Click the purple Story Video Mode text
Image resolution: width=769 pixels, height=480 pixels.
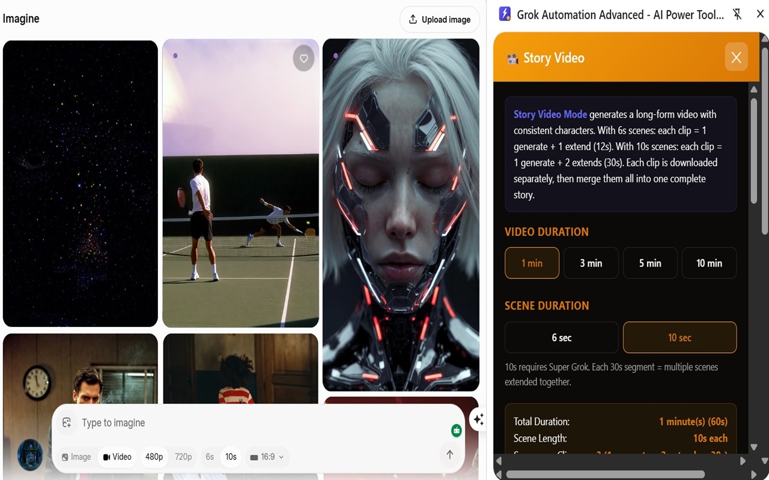(550, 114)
